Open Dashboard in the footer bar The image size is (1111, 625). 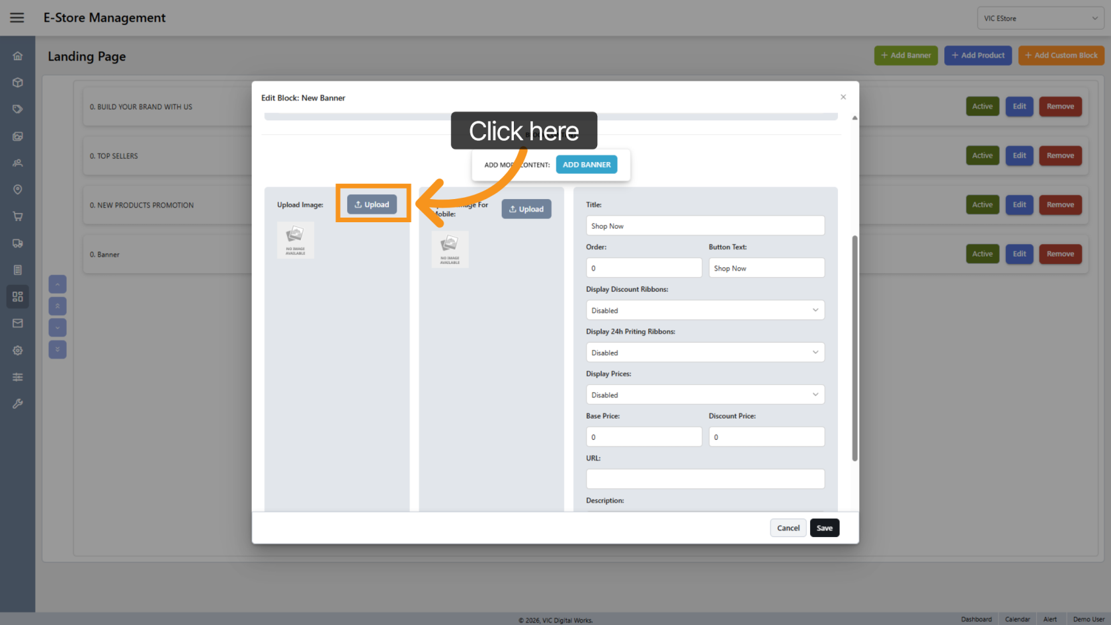coord(976,619)
